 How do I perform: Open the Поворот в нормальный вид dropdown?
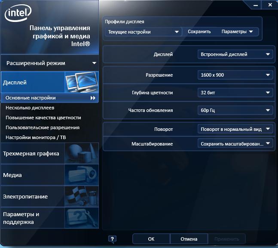click(x=235, y=129)
